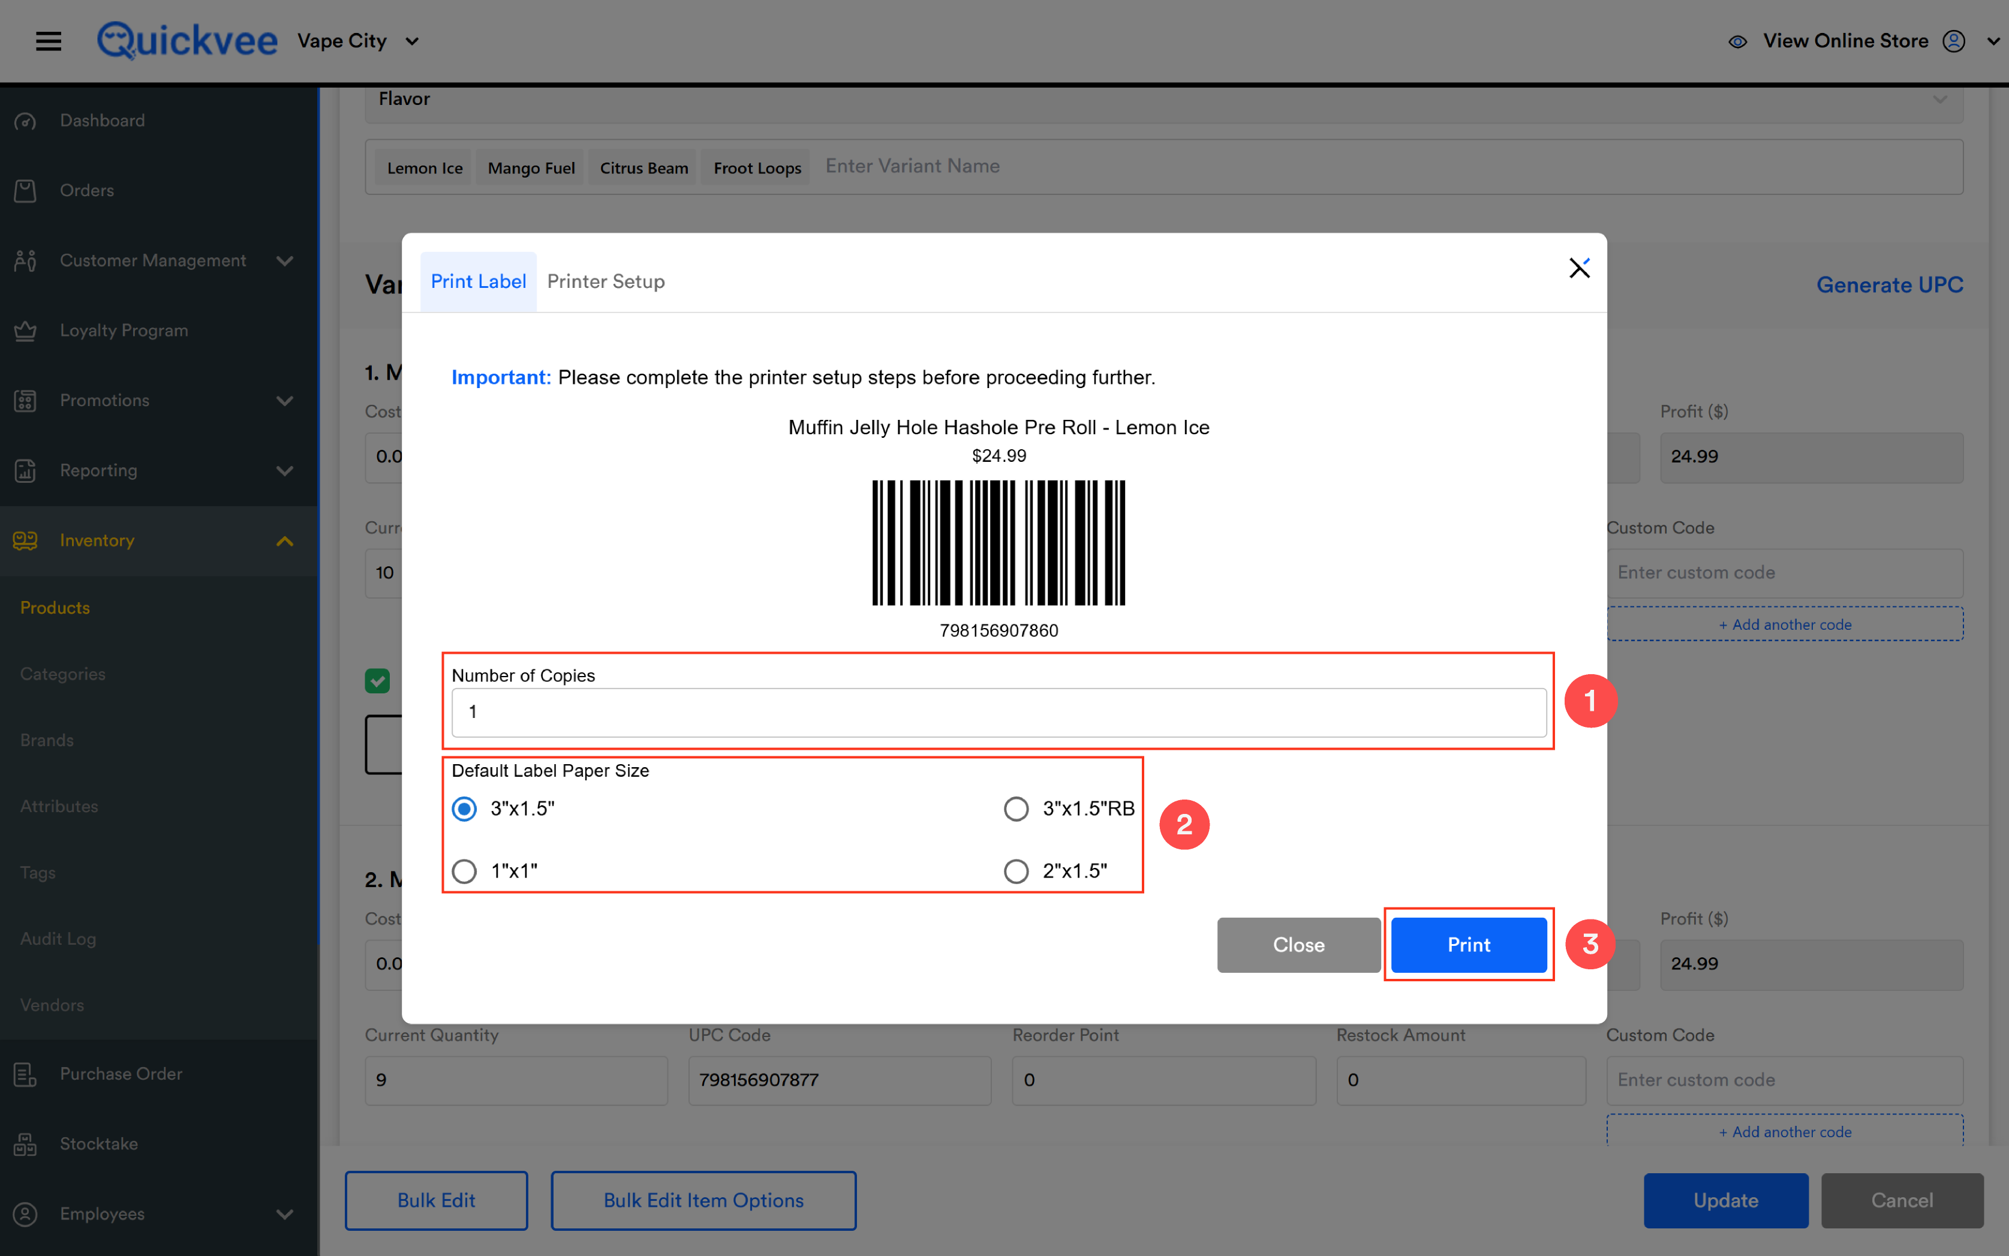The image size is (2009, 1256).
Task: Click the Current Quantity field showing 9
Action: [516, 1080]
